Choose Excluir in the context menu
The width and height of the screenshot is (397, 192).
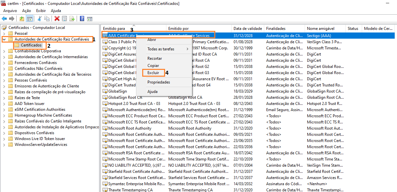(x=153, y=73)
